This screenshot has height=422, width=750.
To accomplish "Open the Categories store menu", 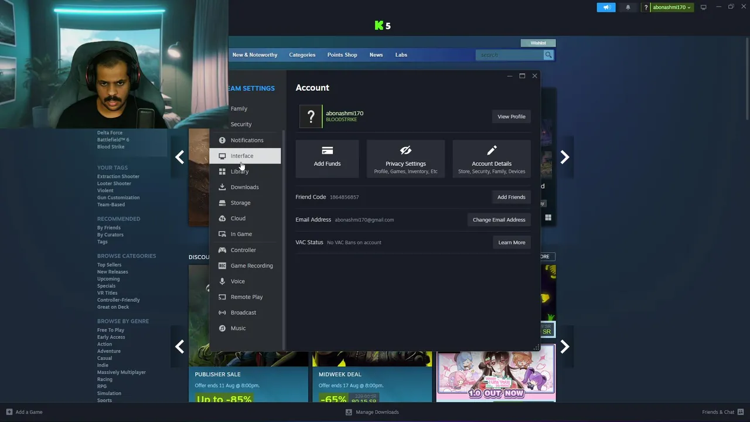I will coord(302,55).
